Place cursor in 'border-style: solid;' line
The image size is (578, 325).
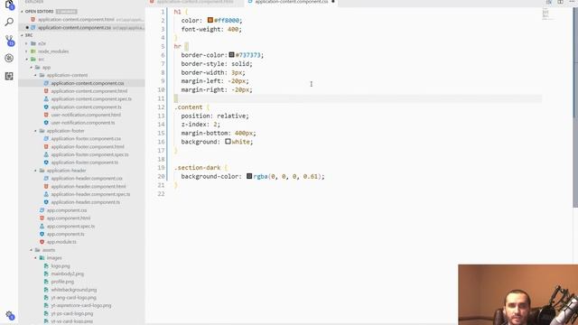click(217, 64)
